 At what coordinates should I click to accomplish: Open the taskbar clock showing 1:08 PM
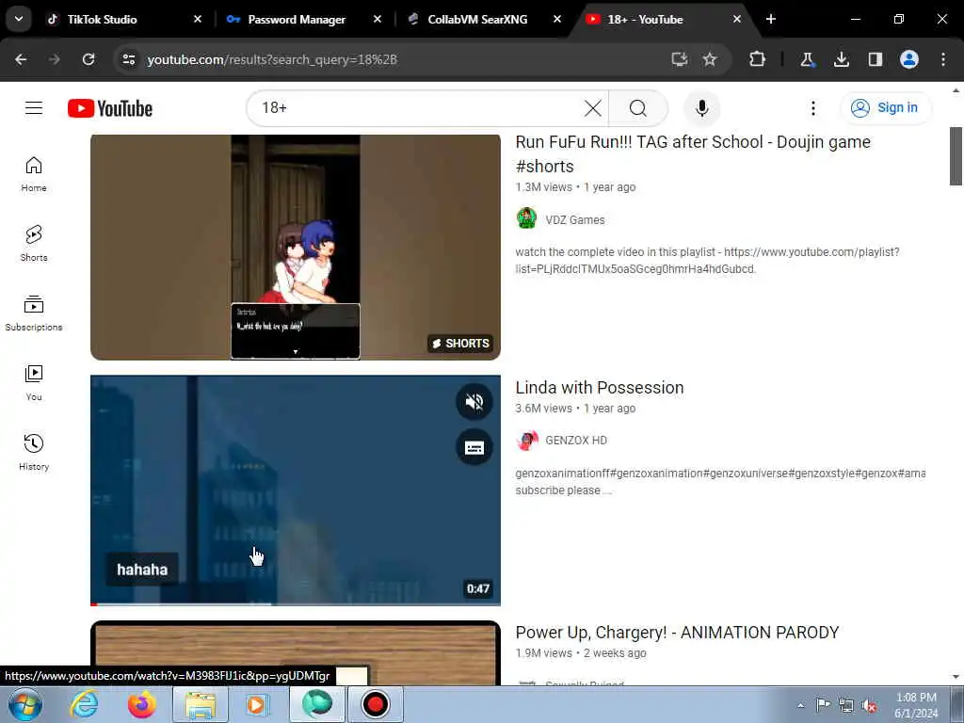point(916,705)
